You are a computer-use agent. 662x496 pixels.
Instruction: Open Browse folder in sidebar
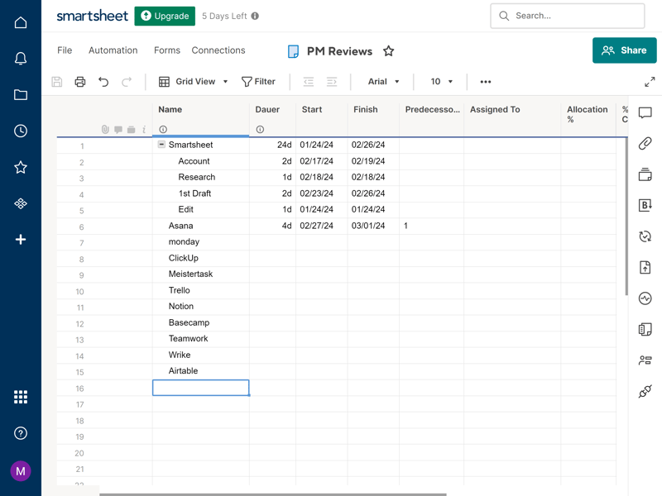[20, 94]
